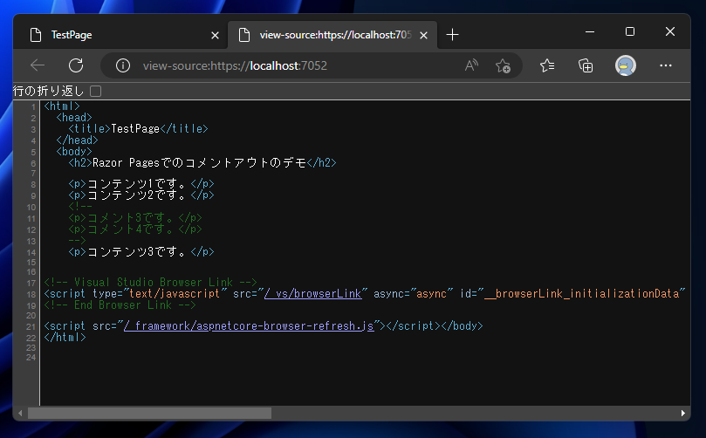This screenshot has width=706, height=438.
Task: Click the user profile avatar
Action: (x=625, y=65)
